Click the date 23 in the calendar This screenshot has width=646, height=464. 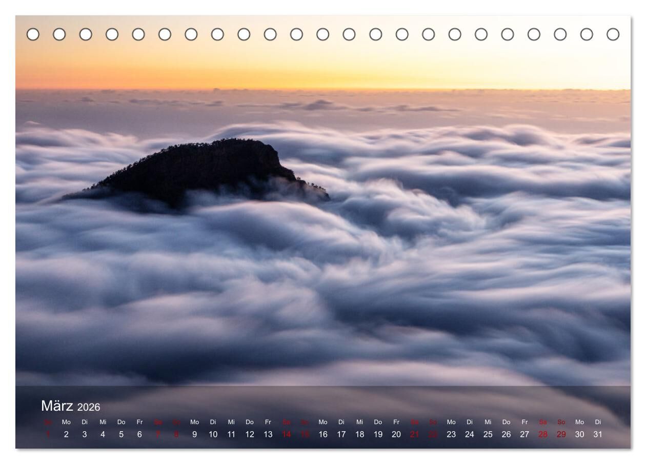coord(451,434)
